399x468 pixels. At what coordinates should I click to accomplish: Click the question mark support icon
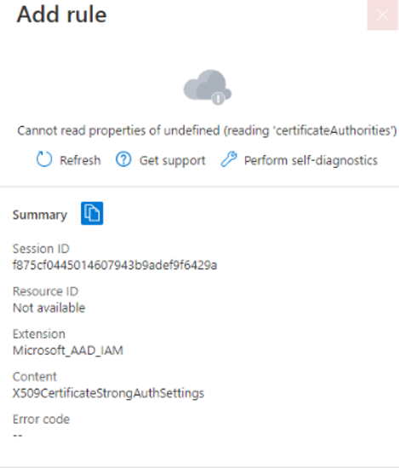(123, 159)
